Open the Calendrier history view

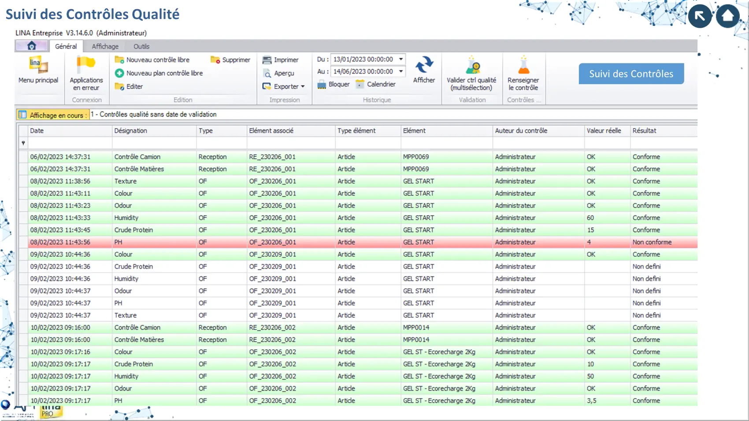(x=376, y=84)
